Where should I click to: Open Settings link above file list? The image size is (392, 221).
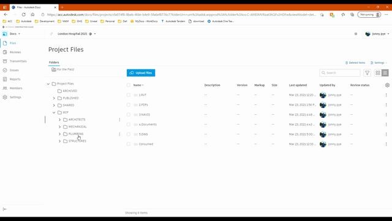click(x=379, y=63)
